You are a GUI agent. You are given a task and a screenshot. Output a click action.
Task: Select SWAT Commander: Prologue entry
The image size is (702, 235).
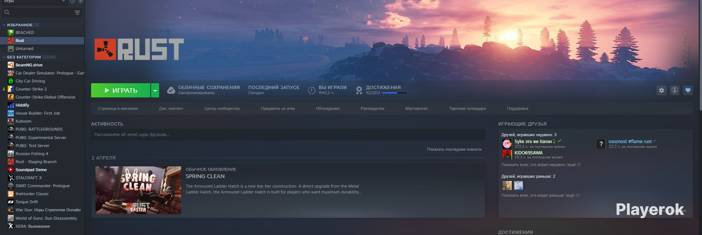point(42,186)
